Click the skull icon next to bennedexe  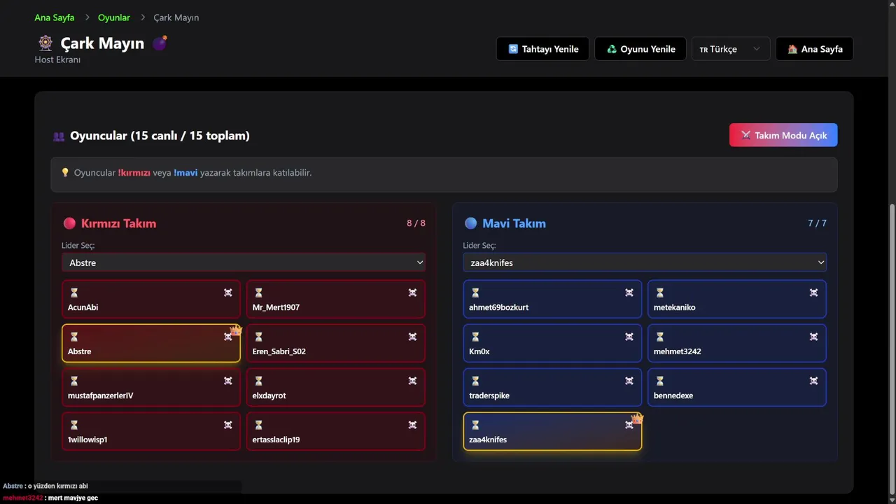coord(813,381)
